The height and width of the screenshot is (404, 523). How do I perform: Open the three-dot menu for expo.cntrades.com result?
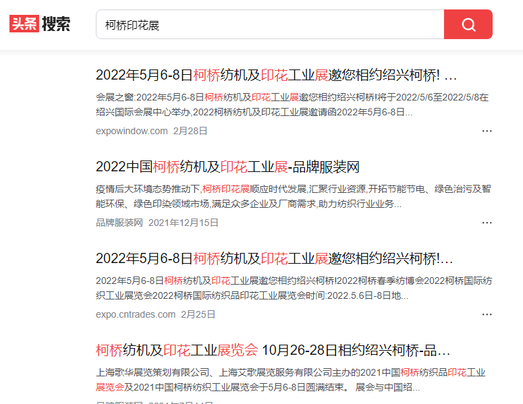coord(487,314)
